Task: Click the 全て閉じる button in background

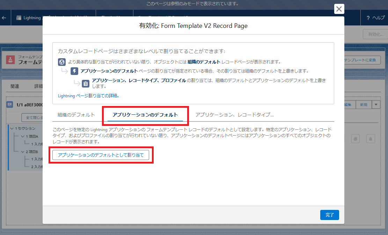Action: 32,117
